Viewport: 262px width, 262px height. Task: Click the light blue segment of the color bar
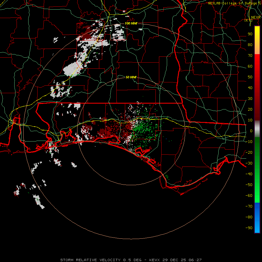[257, 226]
